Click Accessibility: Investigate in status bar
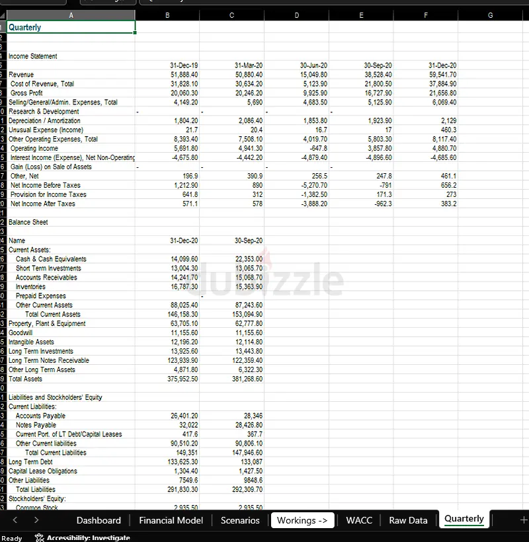The width and height of the screenshot is (529, 542). click(x=88, y=537)
